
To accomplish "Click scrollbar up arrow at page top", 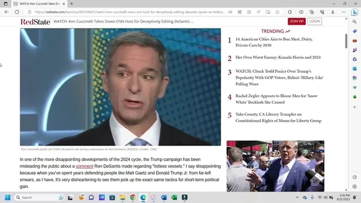I will tap(346, 19).
